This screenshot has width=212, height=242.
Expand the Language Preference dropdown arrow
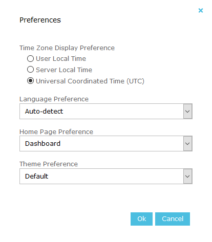tap(187, 112)
